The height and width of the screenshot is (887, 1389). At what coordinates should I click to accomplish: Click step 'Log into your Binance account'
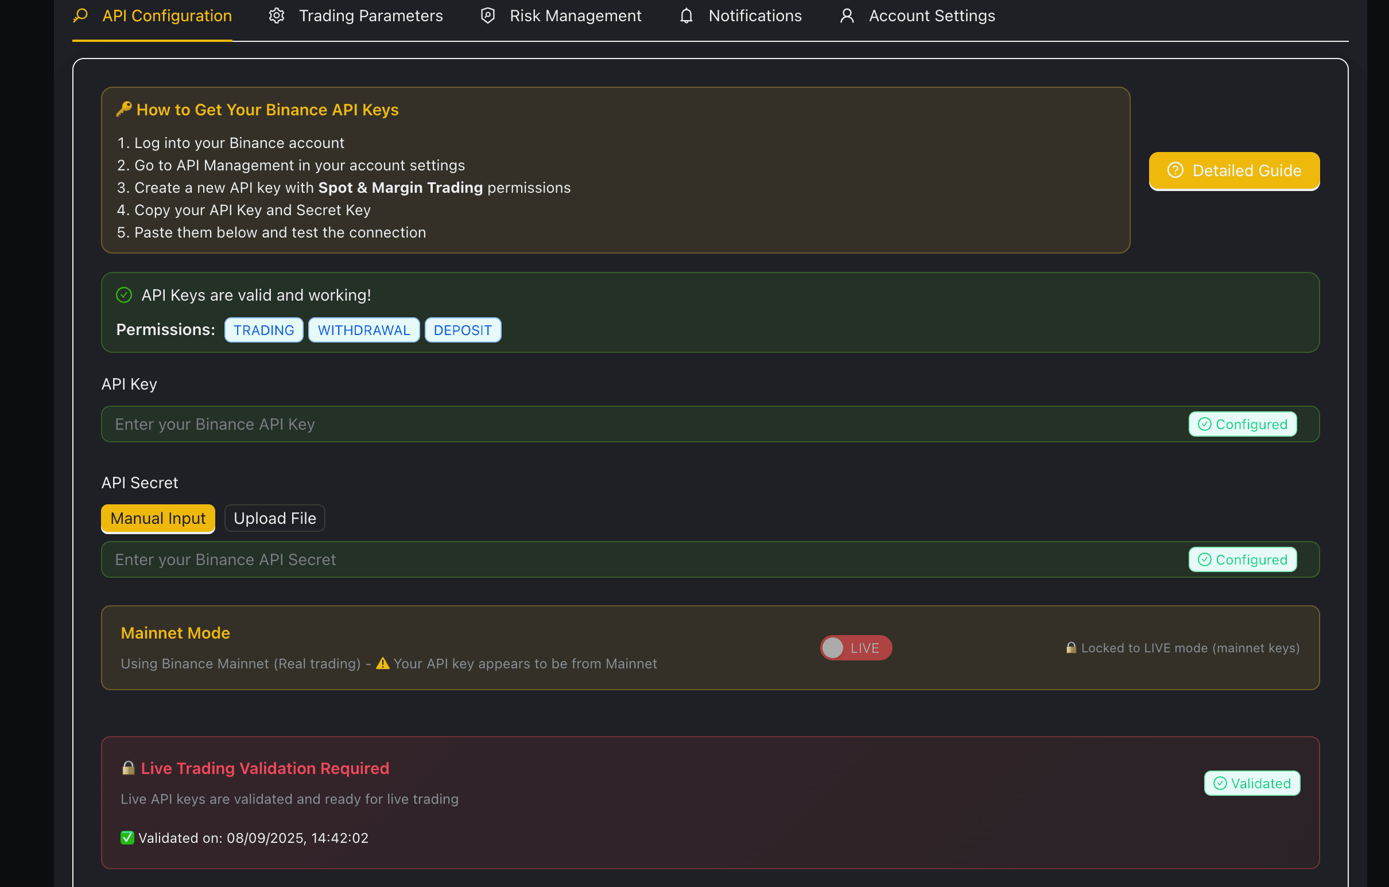point(239,143)
